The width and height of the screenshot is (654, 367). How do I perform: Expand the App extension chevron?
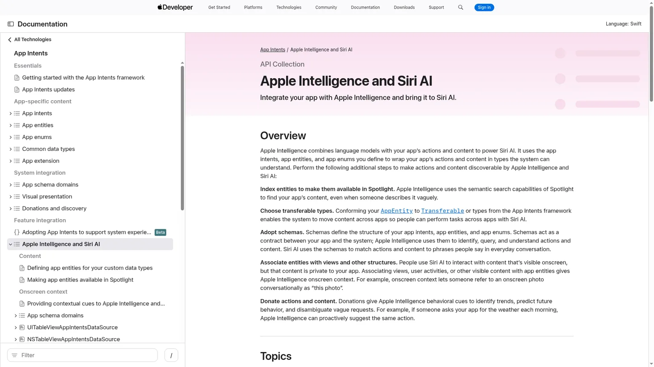click(11, 161)
